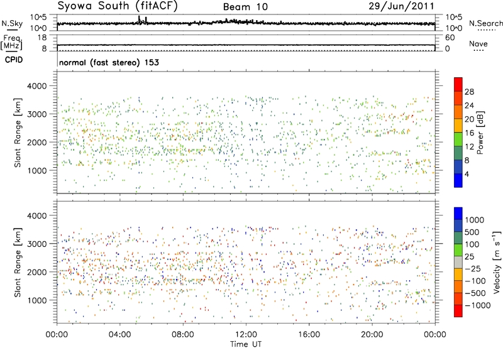Pick the red bottom segment of the Velocity color bar
The height and width of the screenshot is (348, 503).
458,311
